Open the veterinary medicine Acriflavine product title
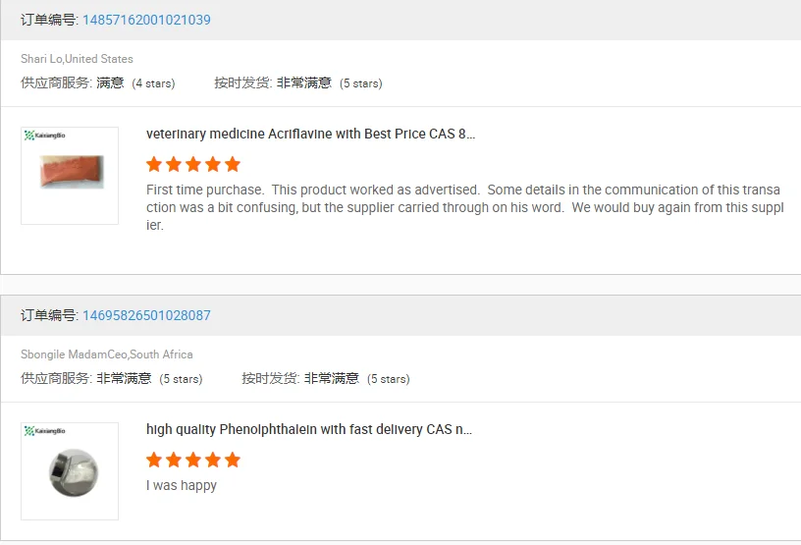Viewport: 801px width, 545px height. [x=310, y=134]
